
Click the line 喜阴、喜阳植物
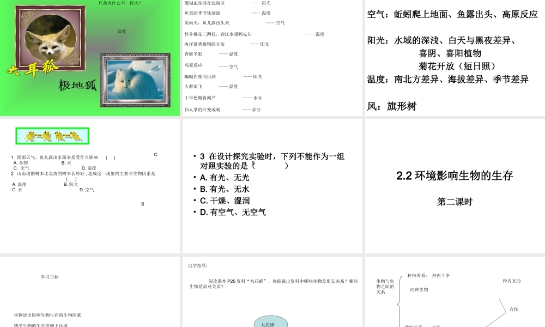[450, 53]
